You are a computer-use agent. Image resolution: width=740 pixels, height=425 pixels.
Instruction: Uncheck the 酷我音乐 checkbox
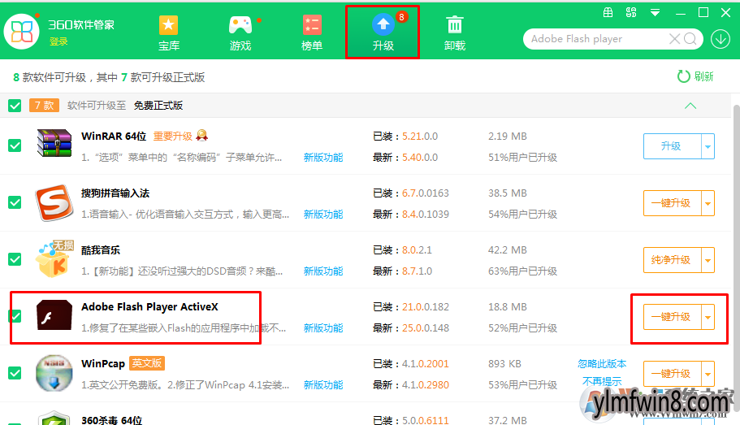click(15, 259)
